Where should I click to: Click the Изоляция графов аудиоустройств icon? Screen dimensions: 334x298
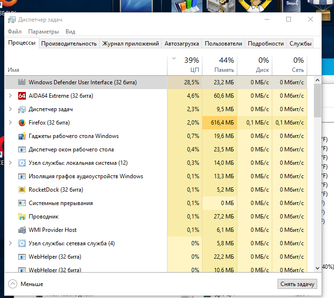coord(22,176)
